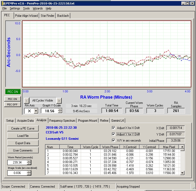
Task: Click the PEMPro title bar app icon
Action: pos(3,3)
